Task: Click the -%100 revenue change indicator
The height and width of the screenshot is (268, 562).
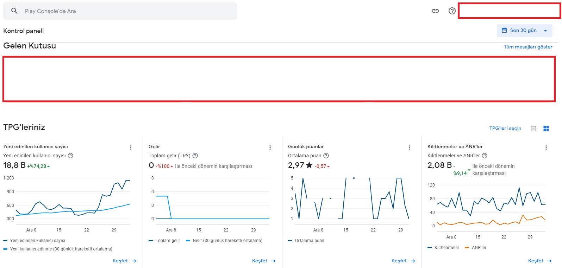Action: point(164,166)
